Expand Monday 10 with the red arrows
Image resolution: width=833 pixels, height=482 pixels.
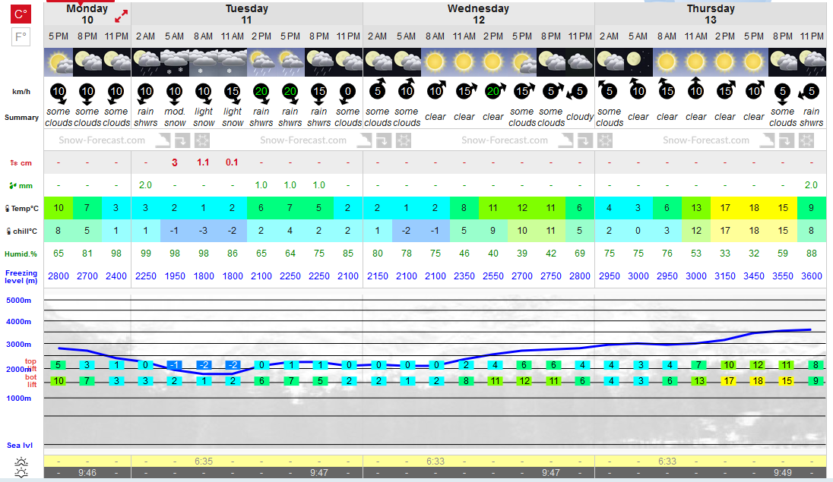[121, 17]
